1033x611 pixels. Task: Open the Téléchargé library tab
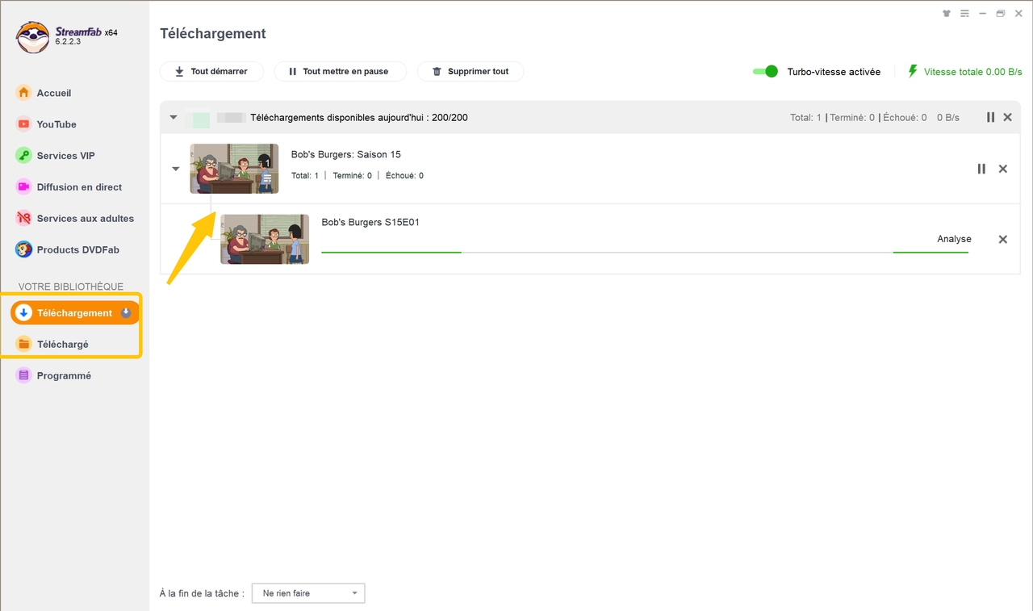tap(63, 345)
